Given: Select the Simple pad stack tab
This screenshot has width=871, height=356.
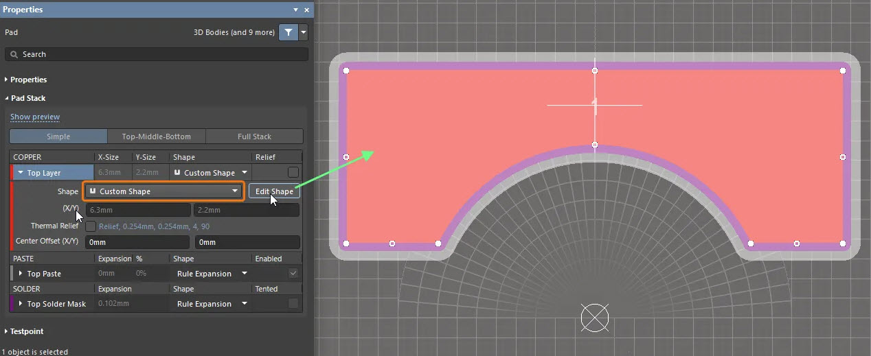Looking at the screenshot, I should tap(58, 137).
